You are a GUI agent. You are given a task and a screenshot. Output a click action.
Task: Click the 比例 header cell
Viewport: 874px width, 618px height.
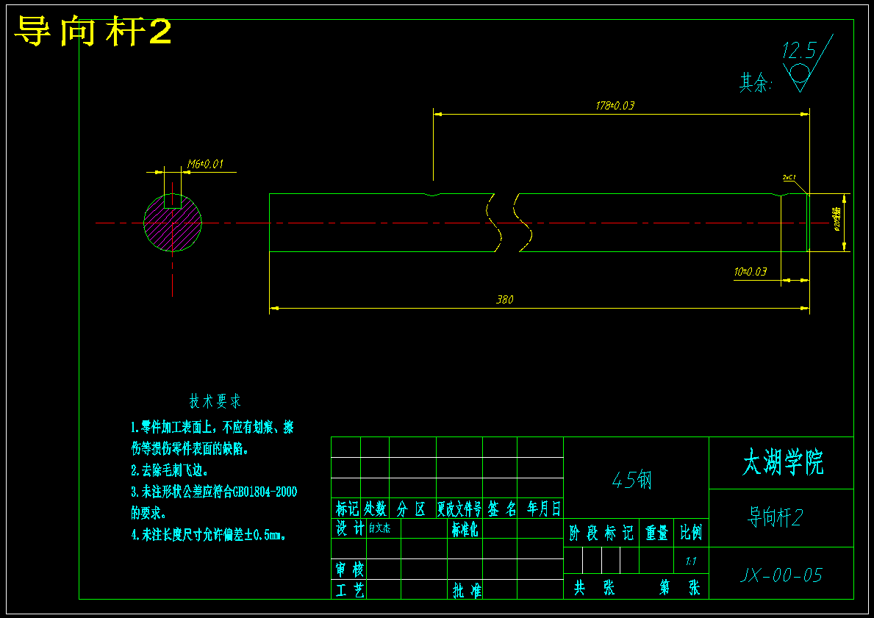tap(691, 533)
